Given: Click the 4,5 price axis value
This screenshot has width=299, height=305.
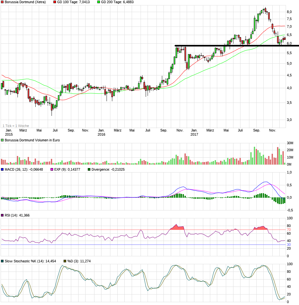Looking at the screenshot, I should pos(289,75).
